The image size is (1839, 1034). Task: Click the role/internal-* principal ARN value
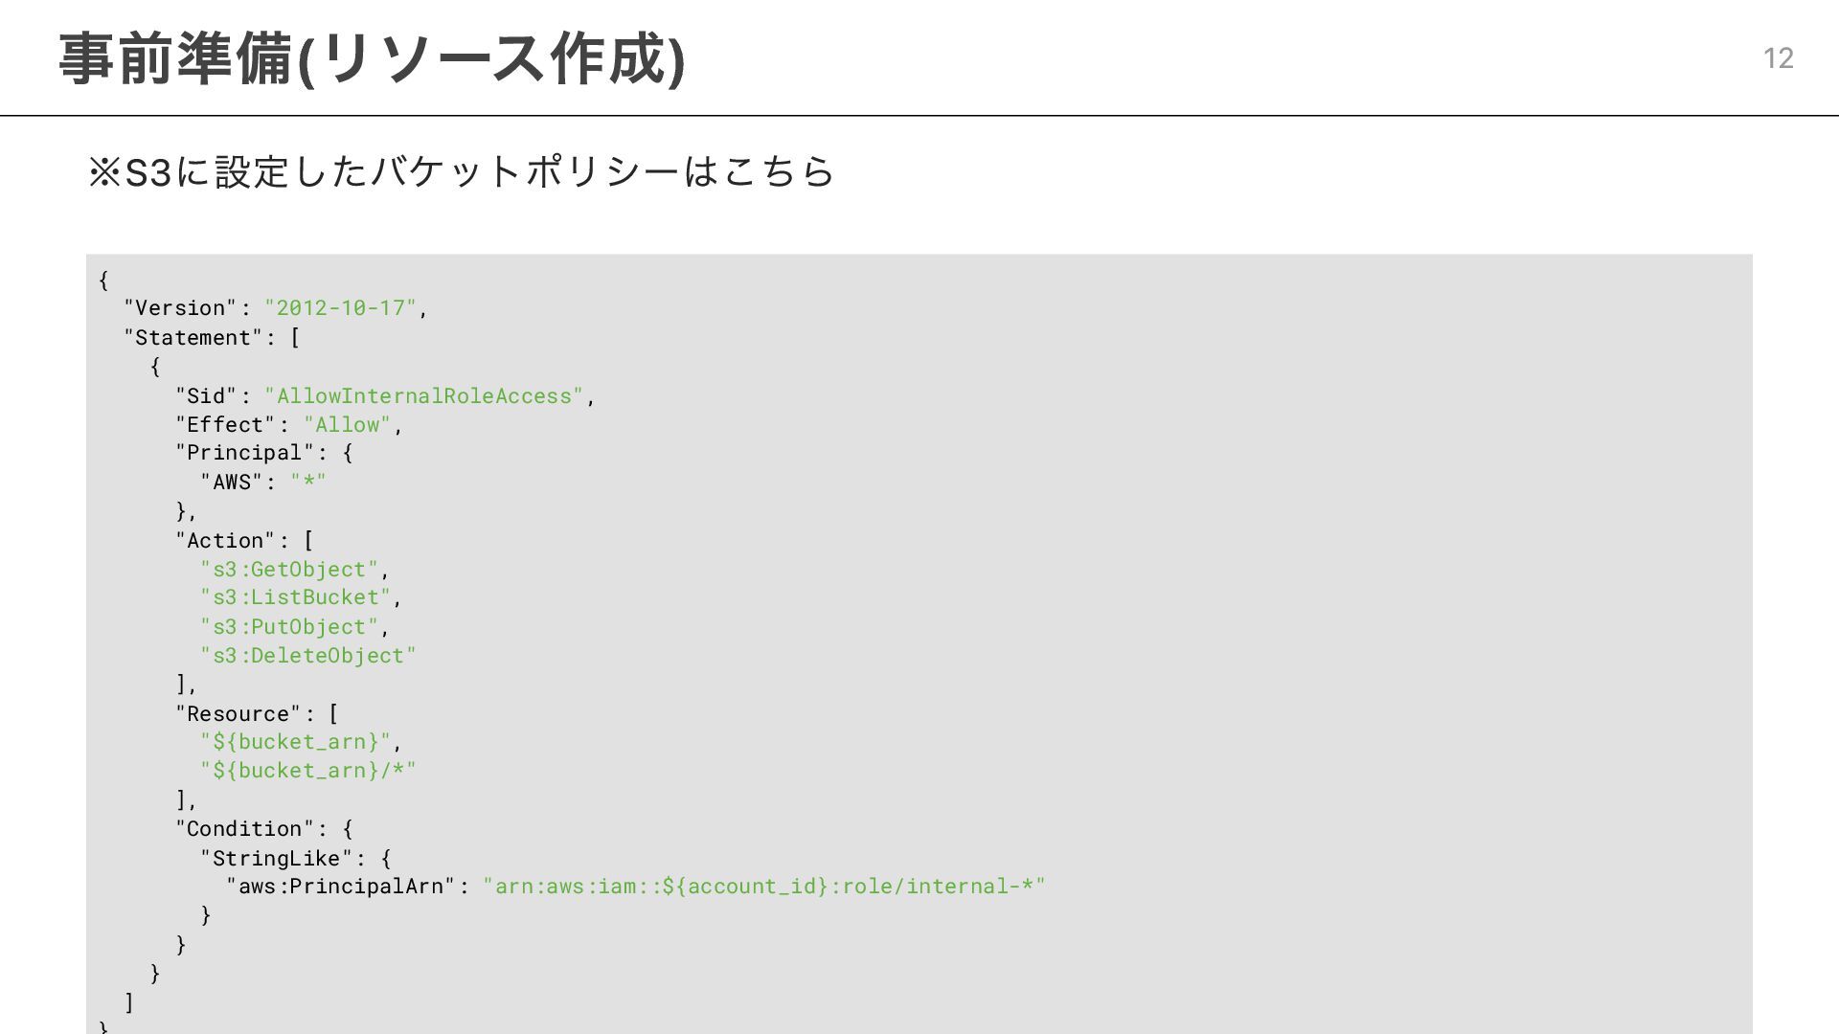click(763, 887)
